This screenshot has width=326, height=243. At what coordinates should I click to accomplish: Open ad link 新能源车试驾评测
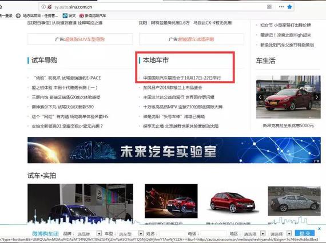click(x=196, y=39)
